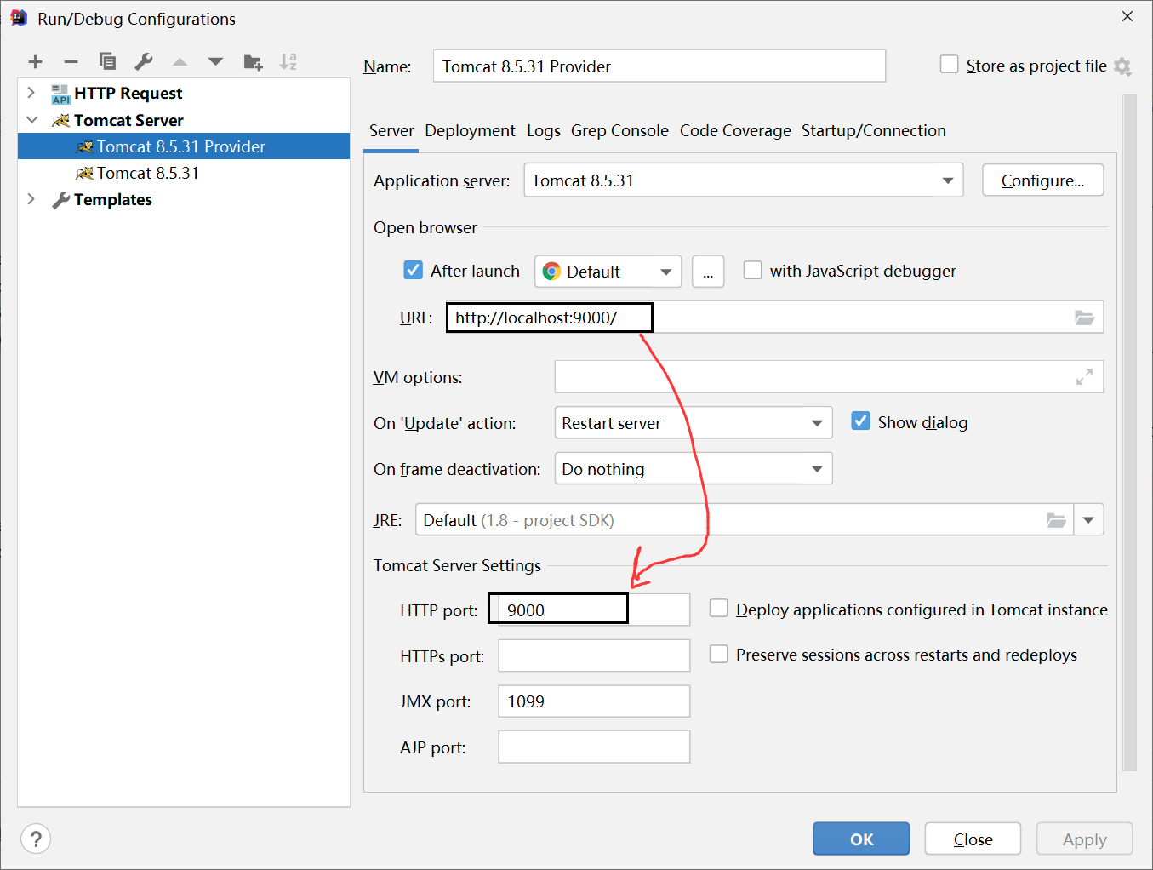
Task: Switch to the Startup/Connection tab
Action: coord(873,130)
